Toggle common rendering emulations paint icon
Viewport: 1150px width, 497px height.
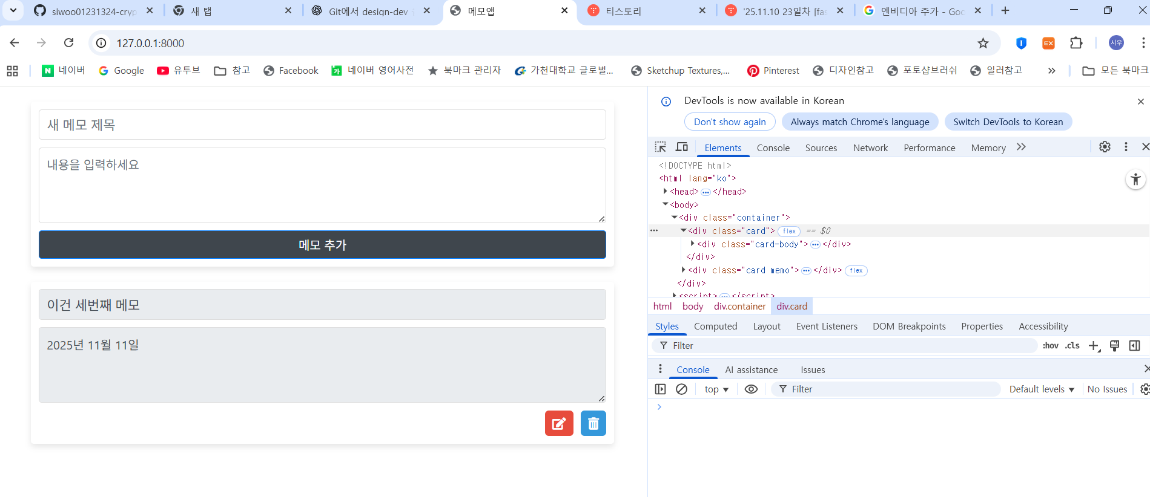[1114, 345]
